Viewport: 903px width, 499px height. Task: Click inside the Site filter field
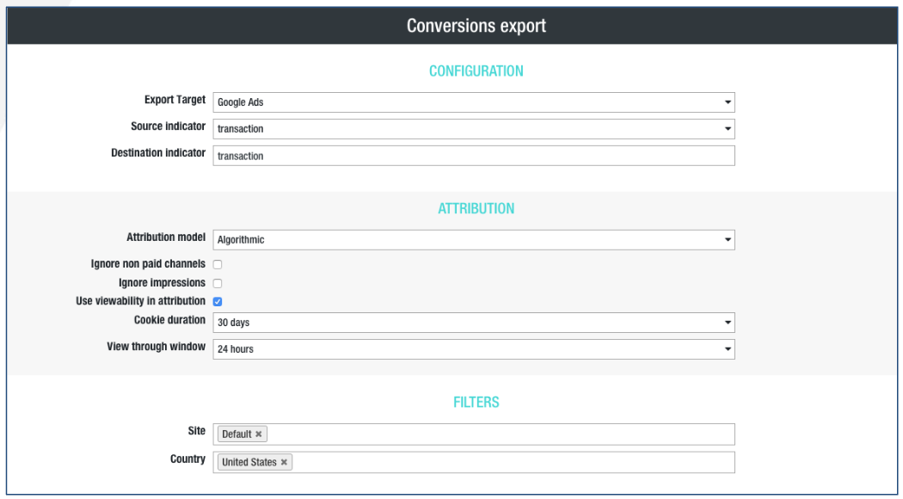[500, 434]
